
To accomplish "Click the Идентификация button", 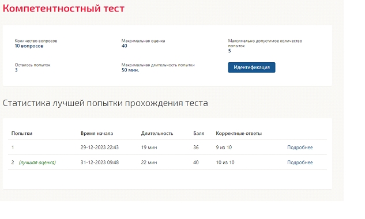I will [251, 67].
